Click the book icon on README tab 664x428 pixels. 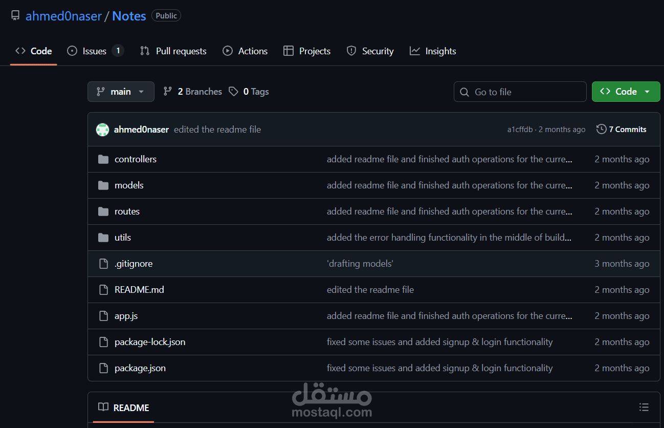tap(103, 408)
